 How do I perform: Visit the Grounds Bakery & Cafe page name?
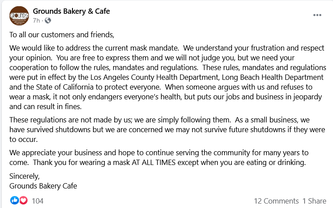(71, 11)
